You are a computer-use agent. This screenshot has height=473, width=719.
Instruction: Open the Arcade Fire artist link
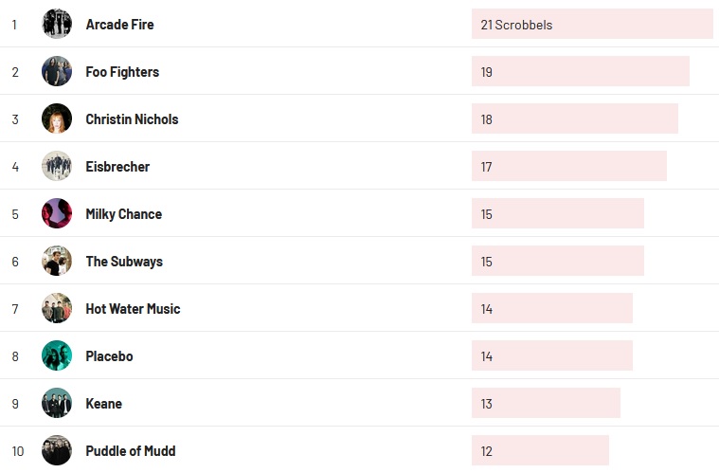point(119,25)
